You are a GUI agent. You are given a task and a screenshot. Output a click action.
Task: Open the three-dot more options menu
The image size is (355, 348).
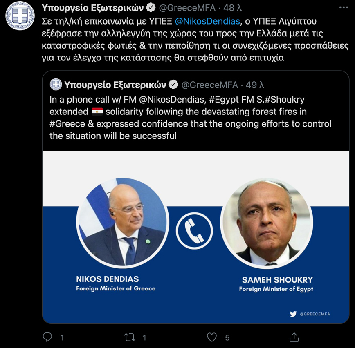344,8
